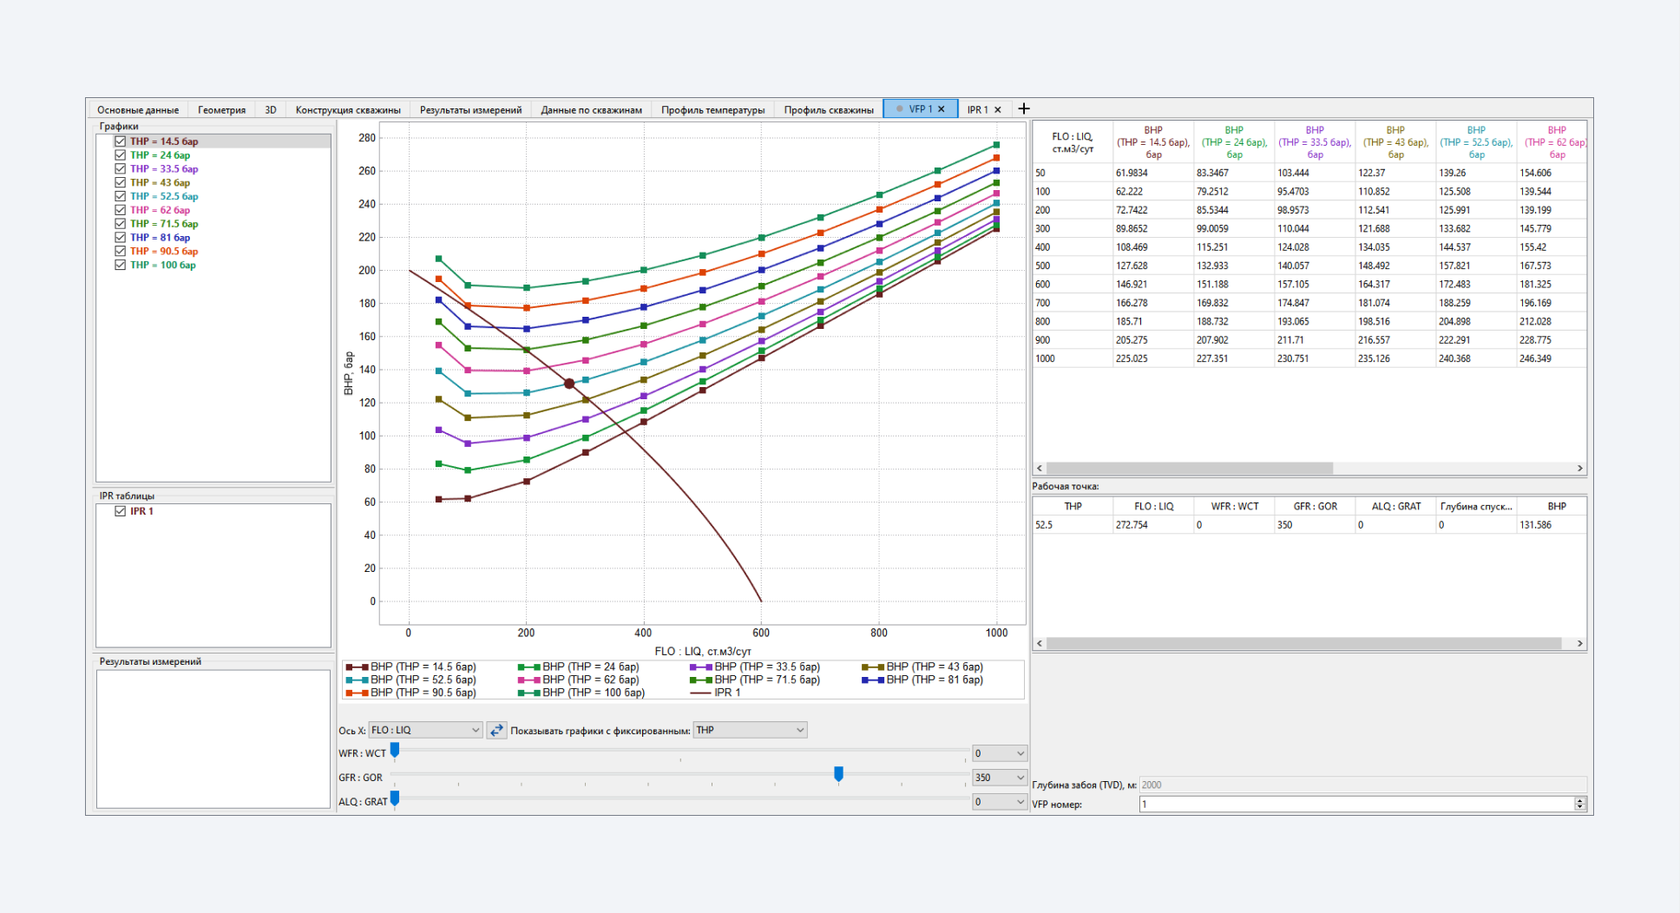Click BHP (THP = 14.5 бар) column header
1680x913 pixels.
coord(1153,142)
